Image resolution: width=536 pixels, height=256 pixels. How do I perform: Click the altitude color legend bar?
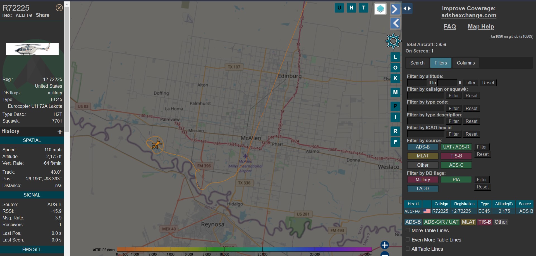[x=244, y=249]
